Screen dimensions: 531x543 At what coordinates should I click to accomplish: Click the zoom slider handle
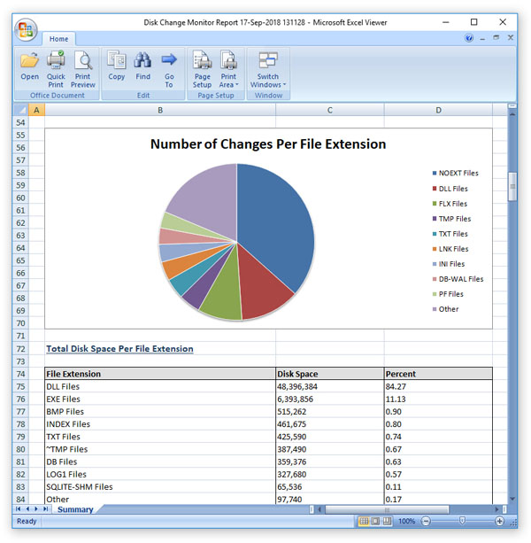[x=462, y=521]
